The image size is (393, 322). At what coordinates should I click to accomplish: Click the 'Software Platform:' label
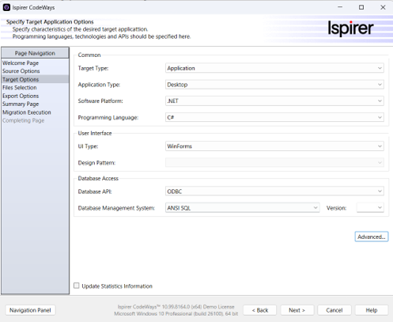pos(100,101)
